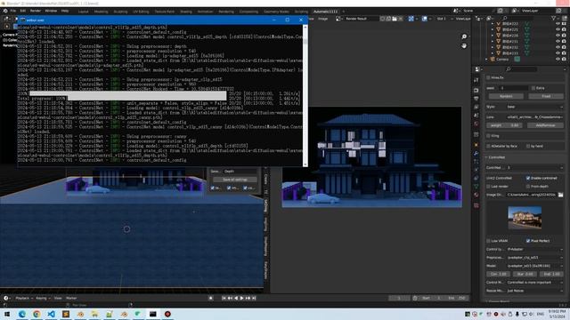Open the Tool properties tab icon
The image size is (570, 320).
pyautogui.click(x=476, y=80)
